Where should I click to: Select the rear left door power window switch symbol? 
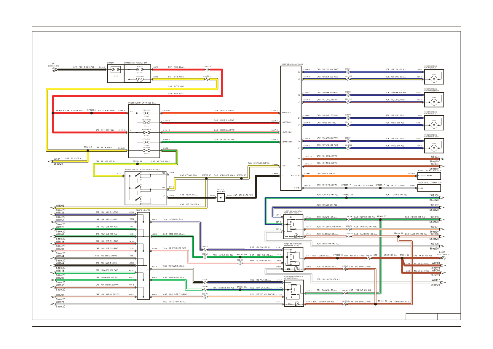pos(294,293)
